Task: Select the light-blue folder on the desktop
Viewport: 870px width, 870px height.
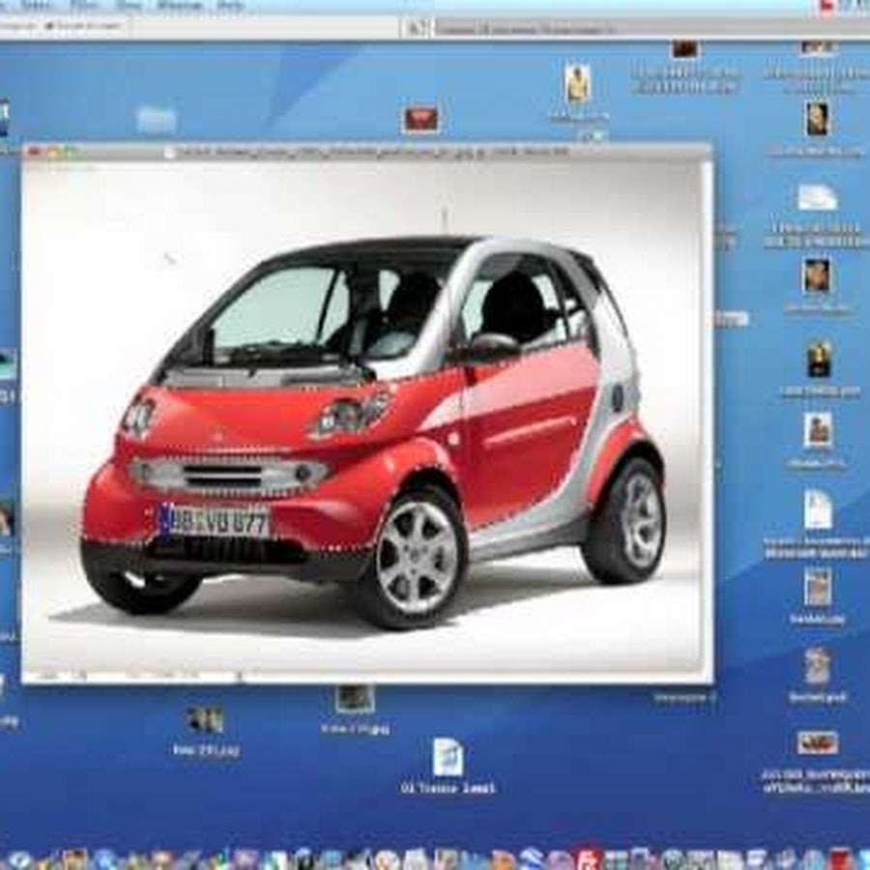Action: (157, 120)
